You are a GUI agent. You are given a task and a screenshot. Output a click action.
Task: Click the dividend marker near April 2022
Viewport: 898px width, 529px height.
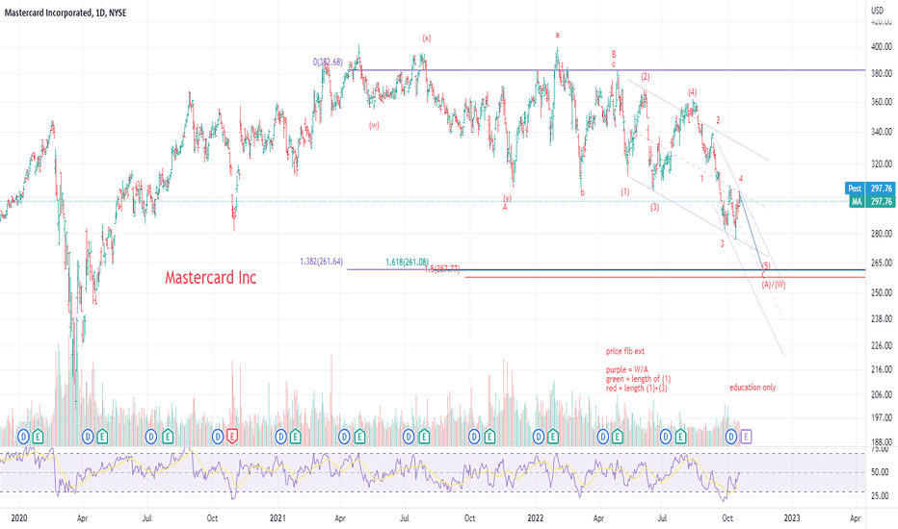602,437
